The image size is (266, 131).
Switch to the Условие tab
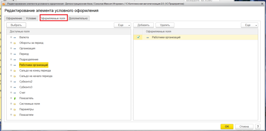pos(31,19)
